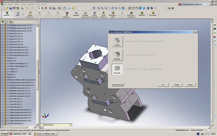Click Anuluj to cancel dialog

point(176,85)
